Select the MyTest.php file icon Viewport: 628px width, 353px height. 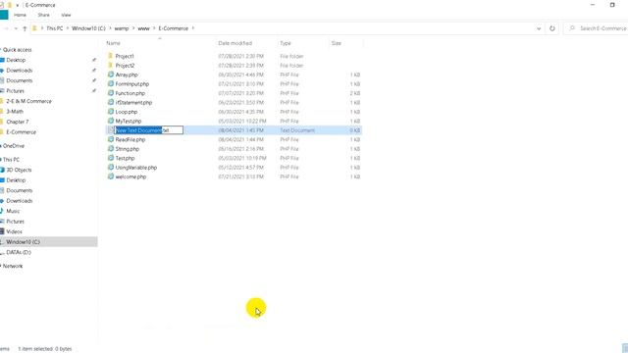[111, 121]
